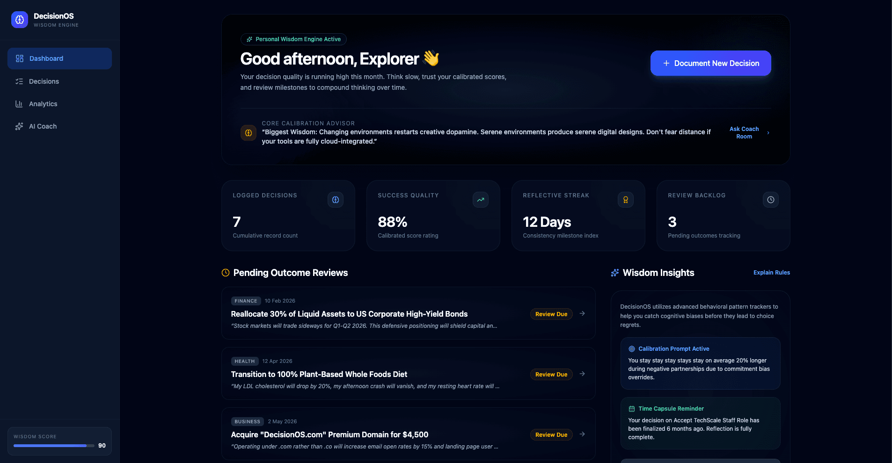Click the Pending Outcome Reviews clock icon
Screen dimensions: 892x463
(226, 273)
